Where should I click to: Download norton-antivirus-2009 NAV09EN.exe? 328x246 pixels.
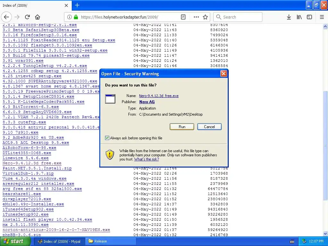tap(56, 230)
